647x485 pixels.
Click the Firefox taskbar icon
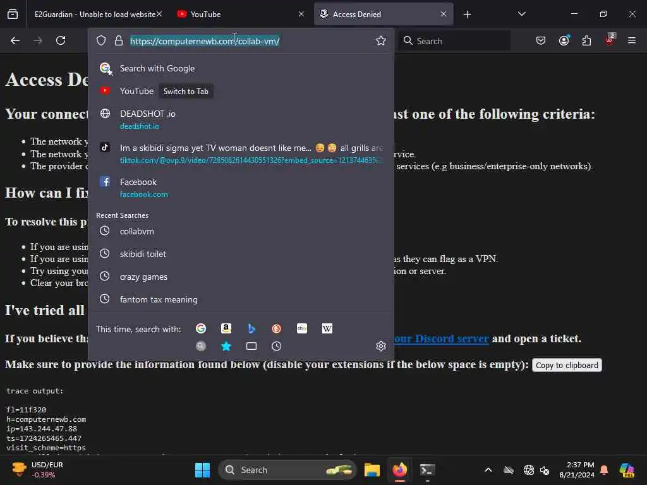point(399,470)
